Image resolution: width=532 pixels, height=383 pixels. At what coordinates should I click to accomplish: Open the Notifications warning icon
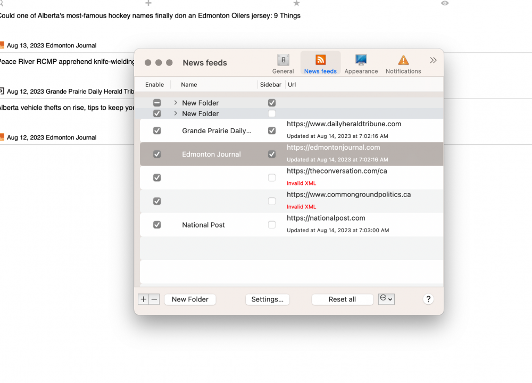403,61
